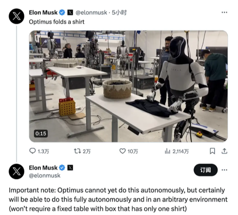View tweet analytics bar chart icon
This screenshot has height=215, width=238.
167,151
